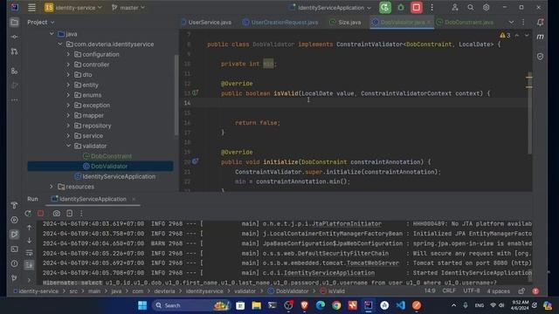Click validator breadcrumb in navigation bar
Image resolution: width=559 pixels, height=314 pixels.
[245, 291]
